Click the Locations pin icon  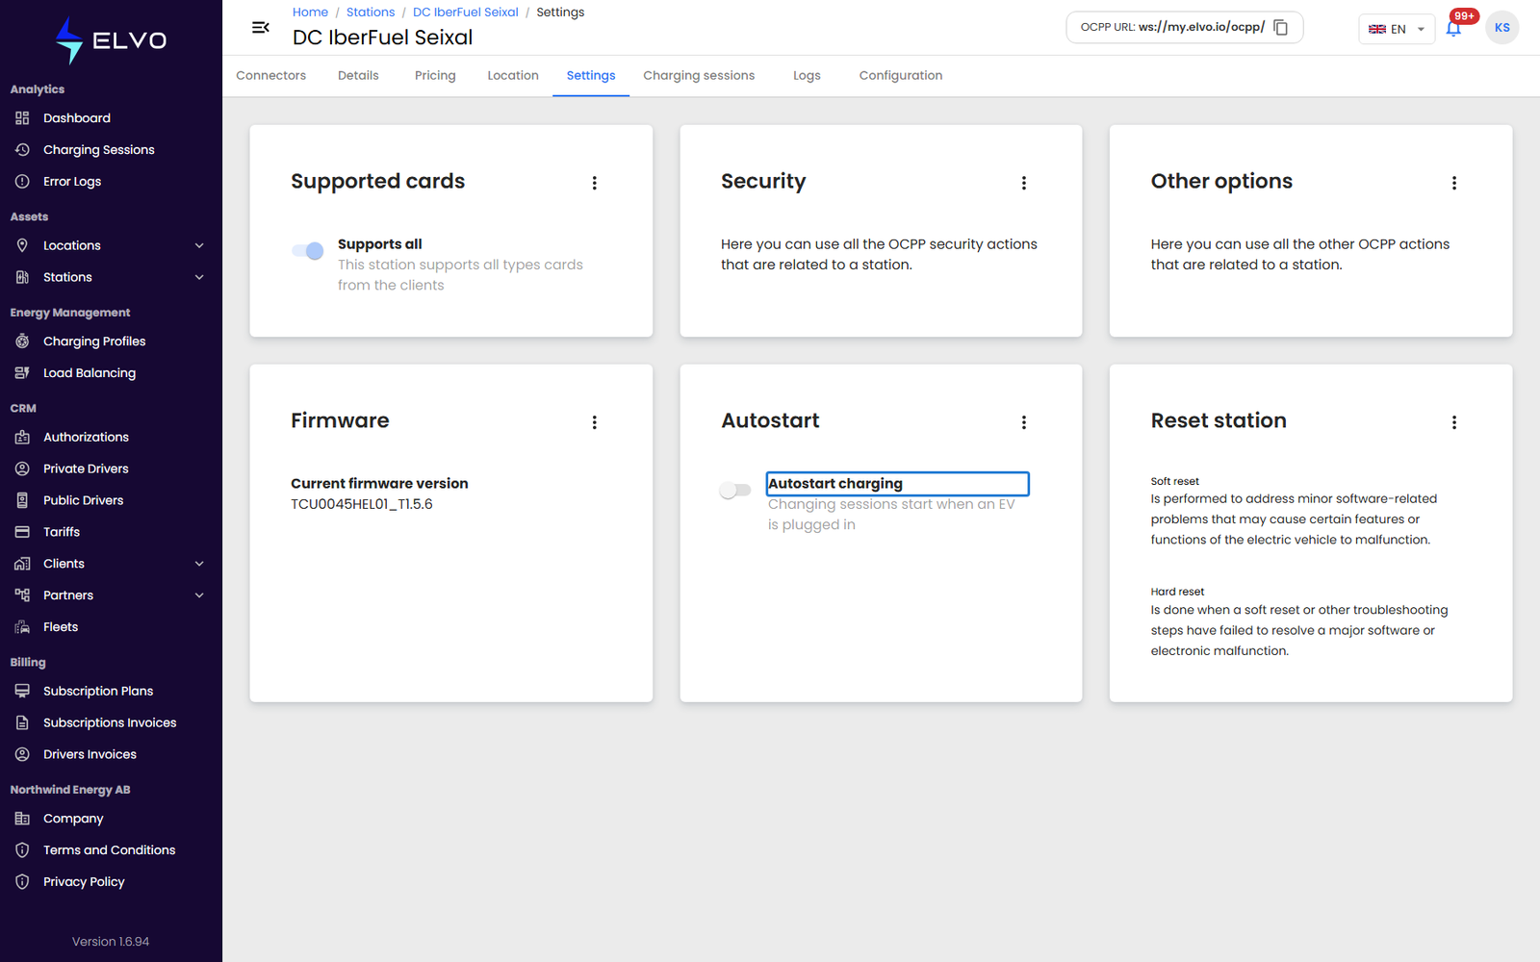tap(22, 245)
